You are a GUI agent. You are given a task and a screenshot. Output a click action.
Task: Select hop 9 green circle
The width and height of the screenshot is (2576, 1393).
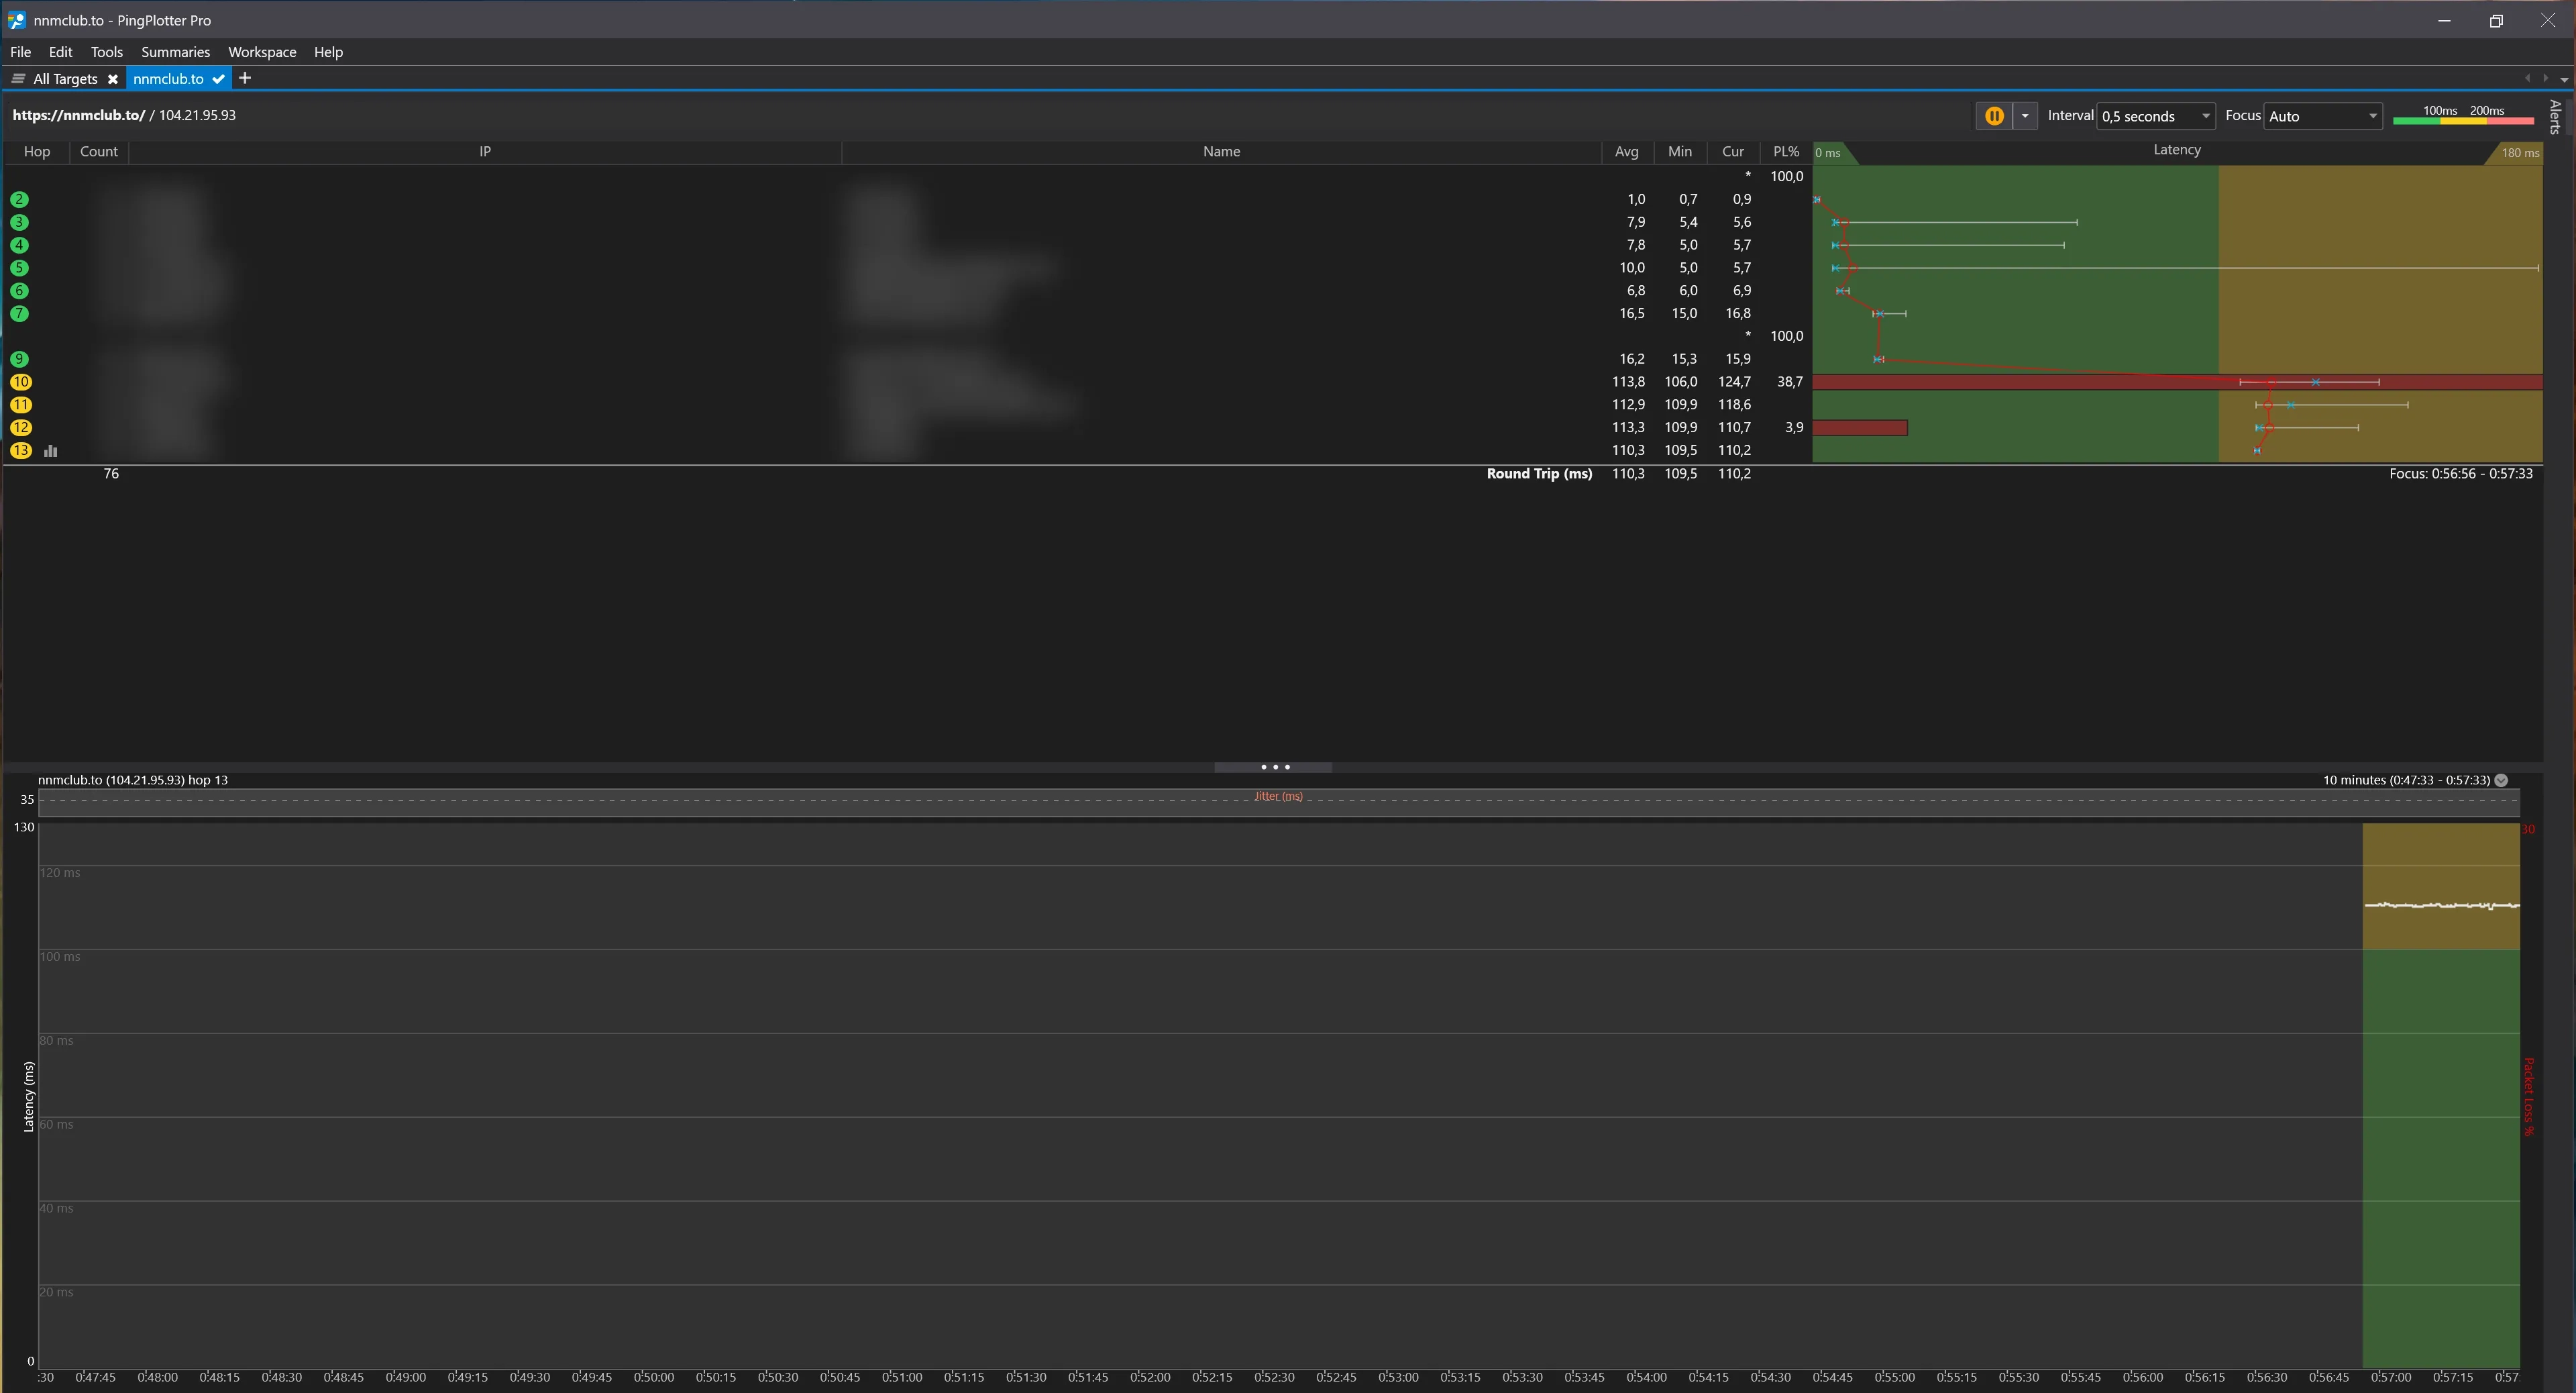coord(19,359)
